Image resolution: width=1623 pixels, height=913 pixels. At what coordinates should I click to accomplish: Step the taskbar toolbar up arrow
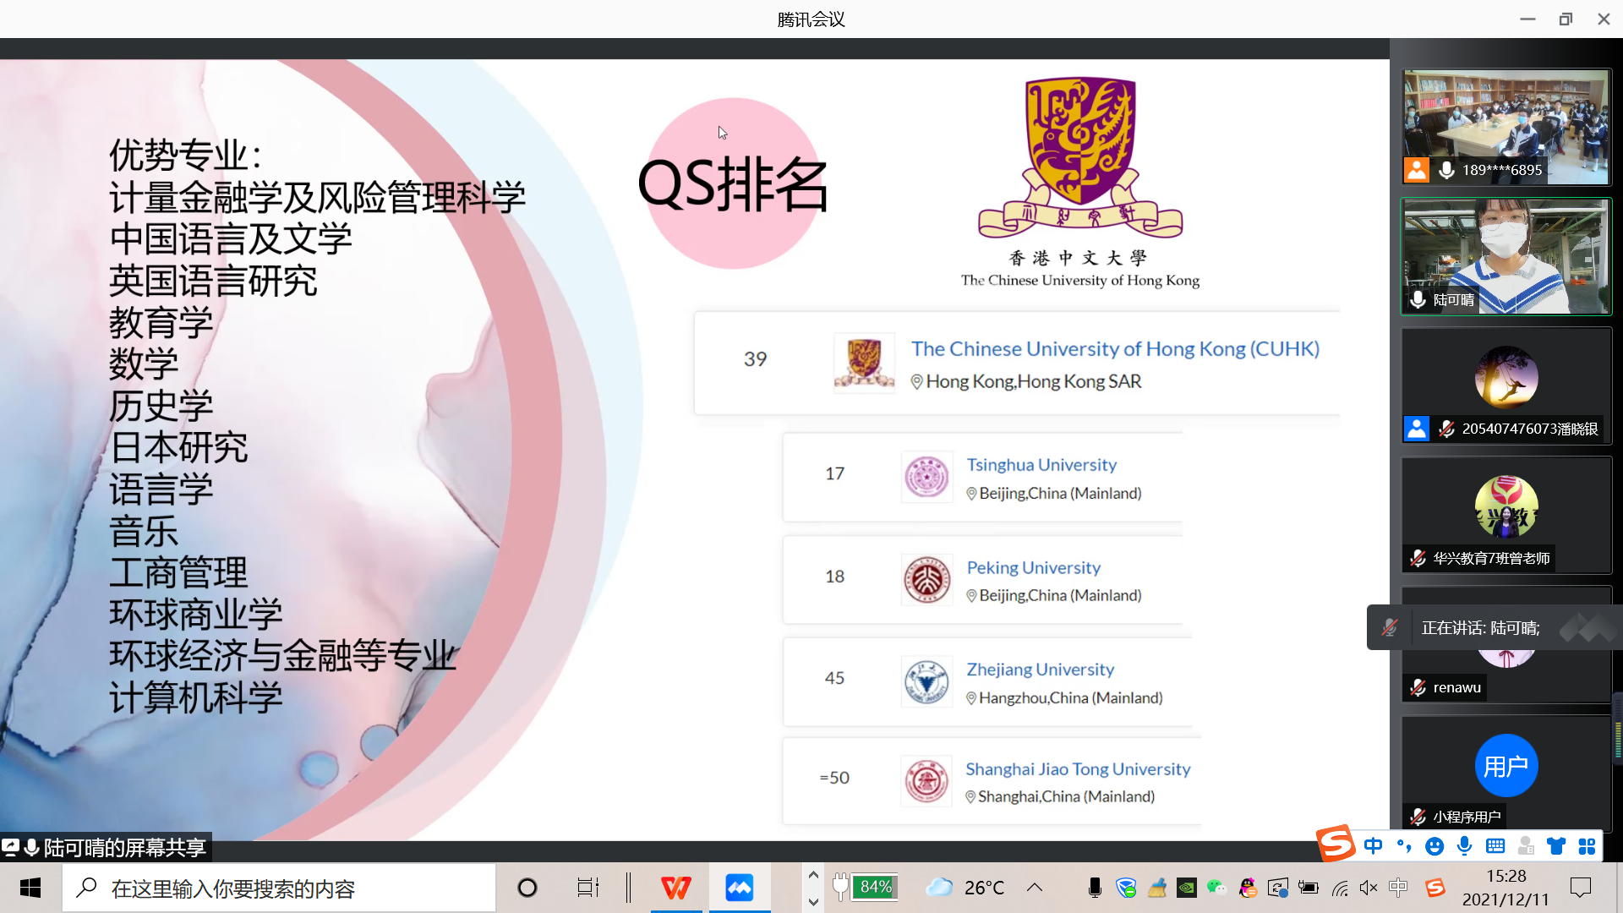coord(813,875)
